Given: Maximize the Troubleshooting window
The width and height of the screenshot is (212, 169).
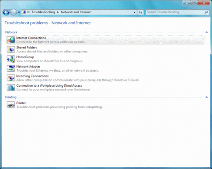Looking at the screenshot, I should (x=194, y=3).
